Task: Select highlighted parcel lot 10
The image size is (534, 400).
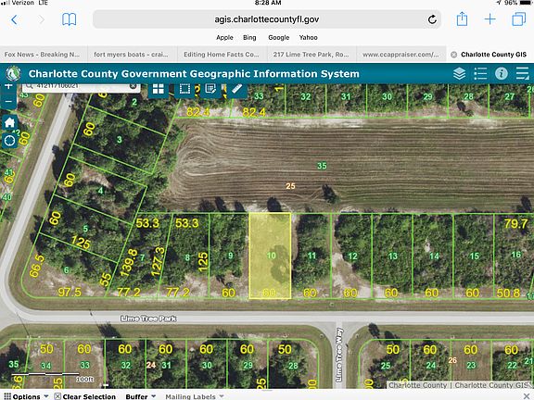Action: coord(270,256)
